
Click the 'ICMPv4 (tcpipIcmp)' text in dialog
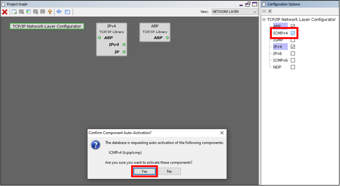coord(125,152)
